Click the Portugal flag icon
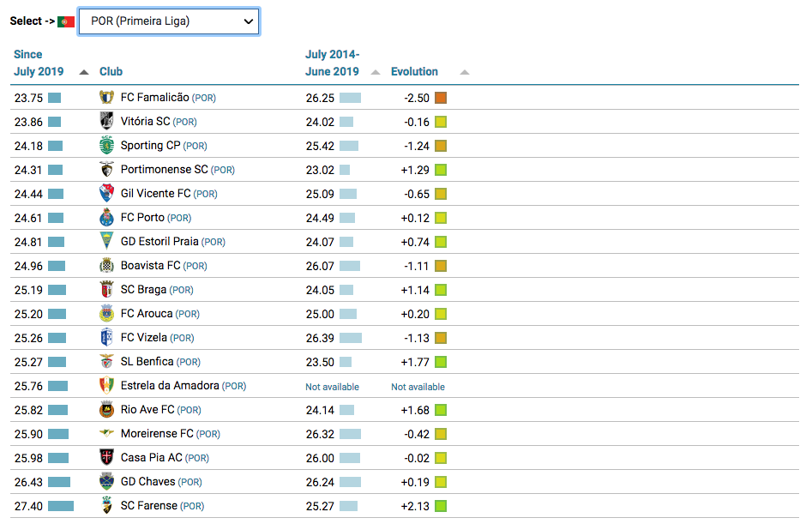Viewport: 812px width, 530px height. 66,21
